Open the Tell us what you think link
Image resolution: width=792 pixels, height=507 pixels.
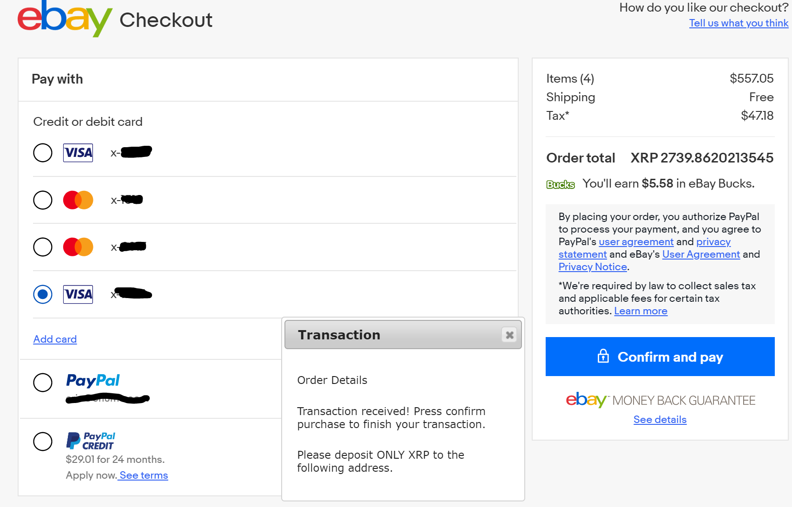pos(739,23)
